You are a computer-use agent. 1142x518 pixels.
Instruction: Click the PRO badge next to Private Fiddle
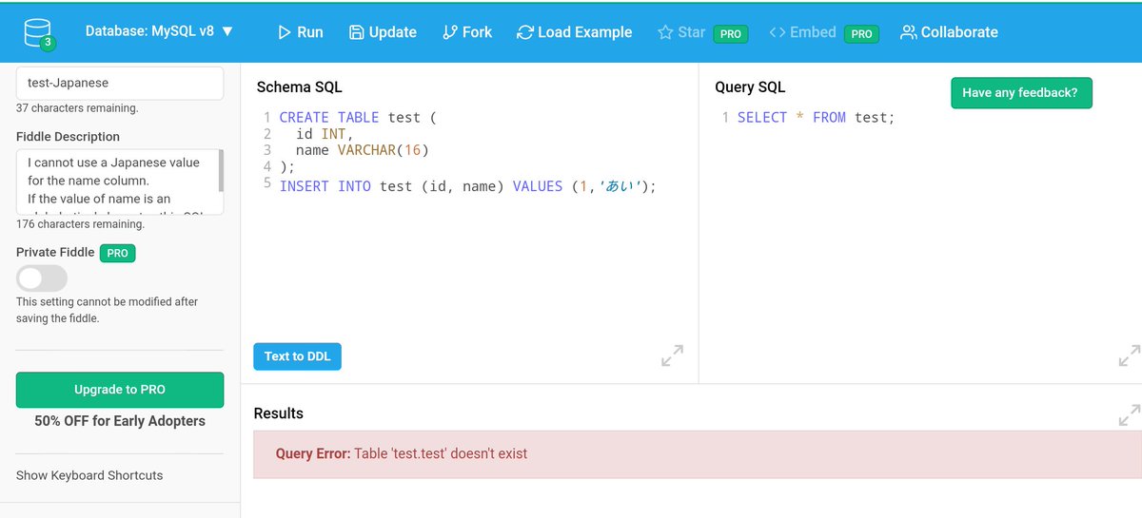click(x=119, y=253)
